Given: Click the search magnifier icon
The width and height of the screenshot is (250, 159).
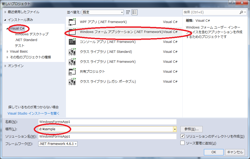Looking at the screenshot, I should pyautogui.click(x=241, y=12).
